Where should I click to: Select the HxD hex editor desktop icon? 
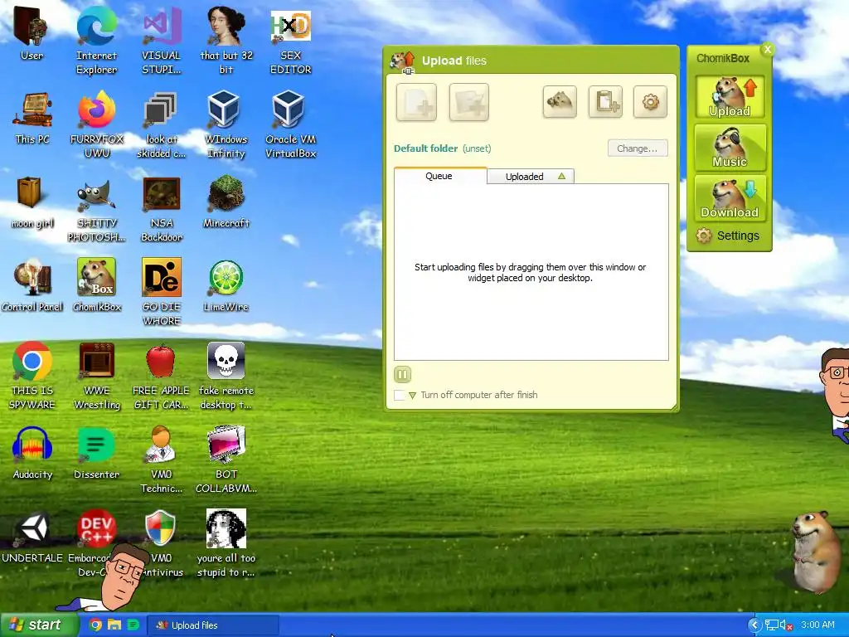point(291,41)
